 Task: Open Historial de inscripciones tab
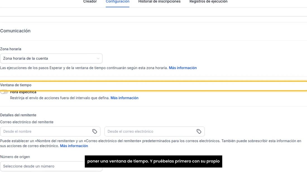point(159,2)
